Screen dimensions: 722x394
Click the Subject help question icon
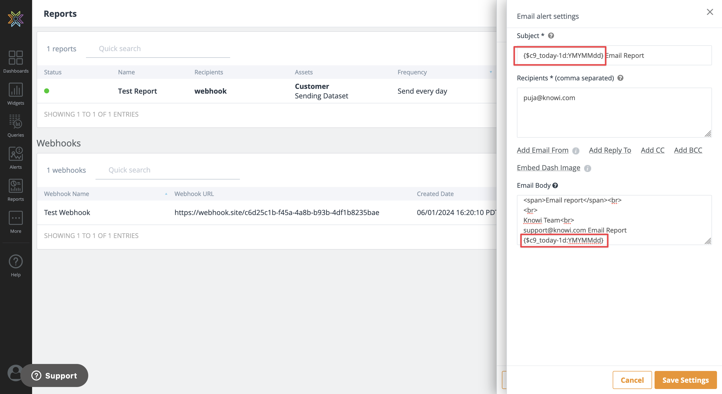pos(551,36)
